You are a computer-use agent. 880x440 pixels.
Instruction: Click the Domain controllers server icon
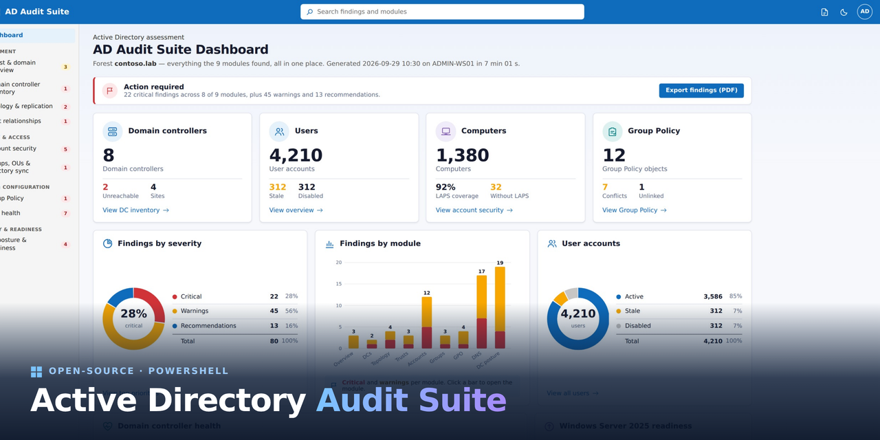113,131
